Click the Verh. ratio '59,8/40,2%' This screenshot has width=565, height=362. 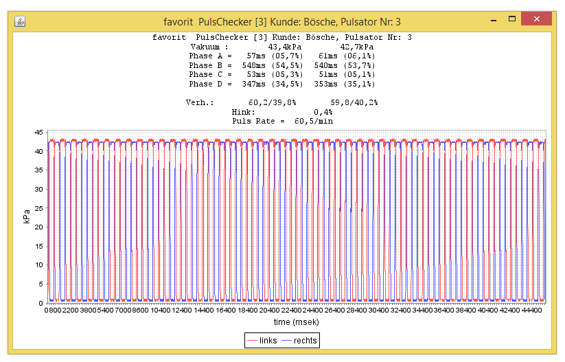[354, 102]
